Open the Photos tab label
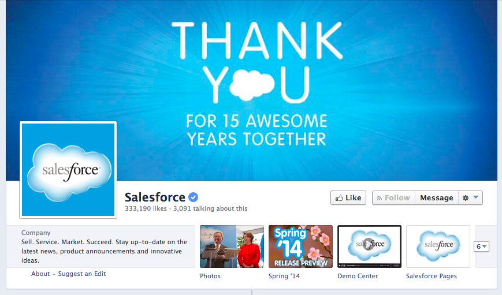502x295 pixels. [210, 276]
